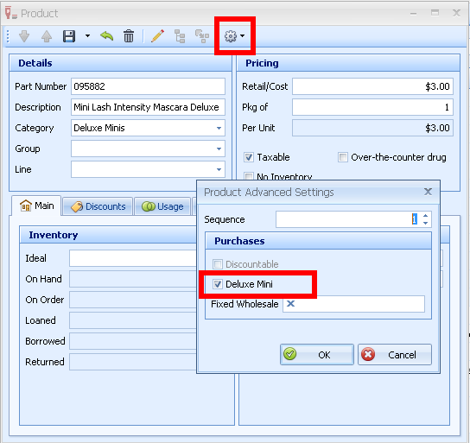
Task: Click the tree hierarchy toolbar icon
Action: tap(180, 36)
